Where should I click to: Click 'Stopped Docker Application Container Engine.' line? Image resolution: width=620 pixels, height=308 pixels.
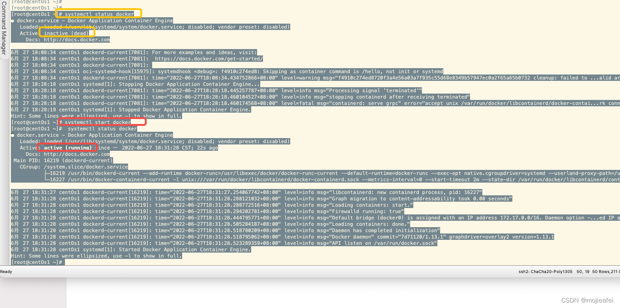click(131, 109)
